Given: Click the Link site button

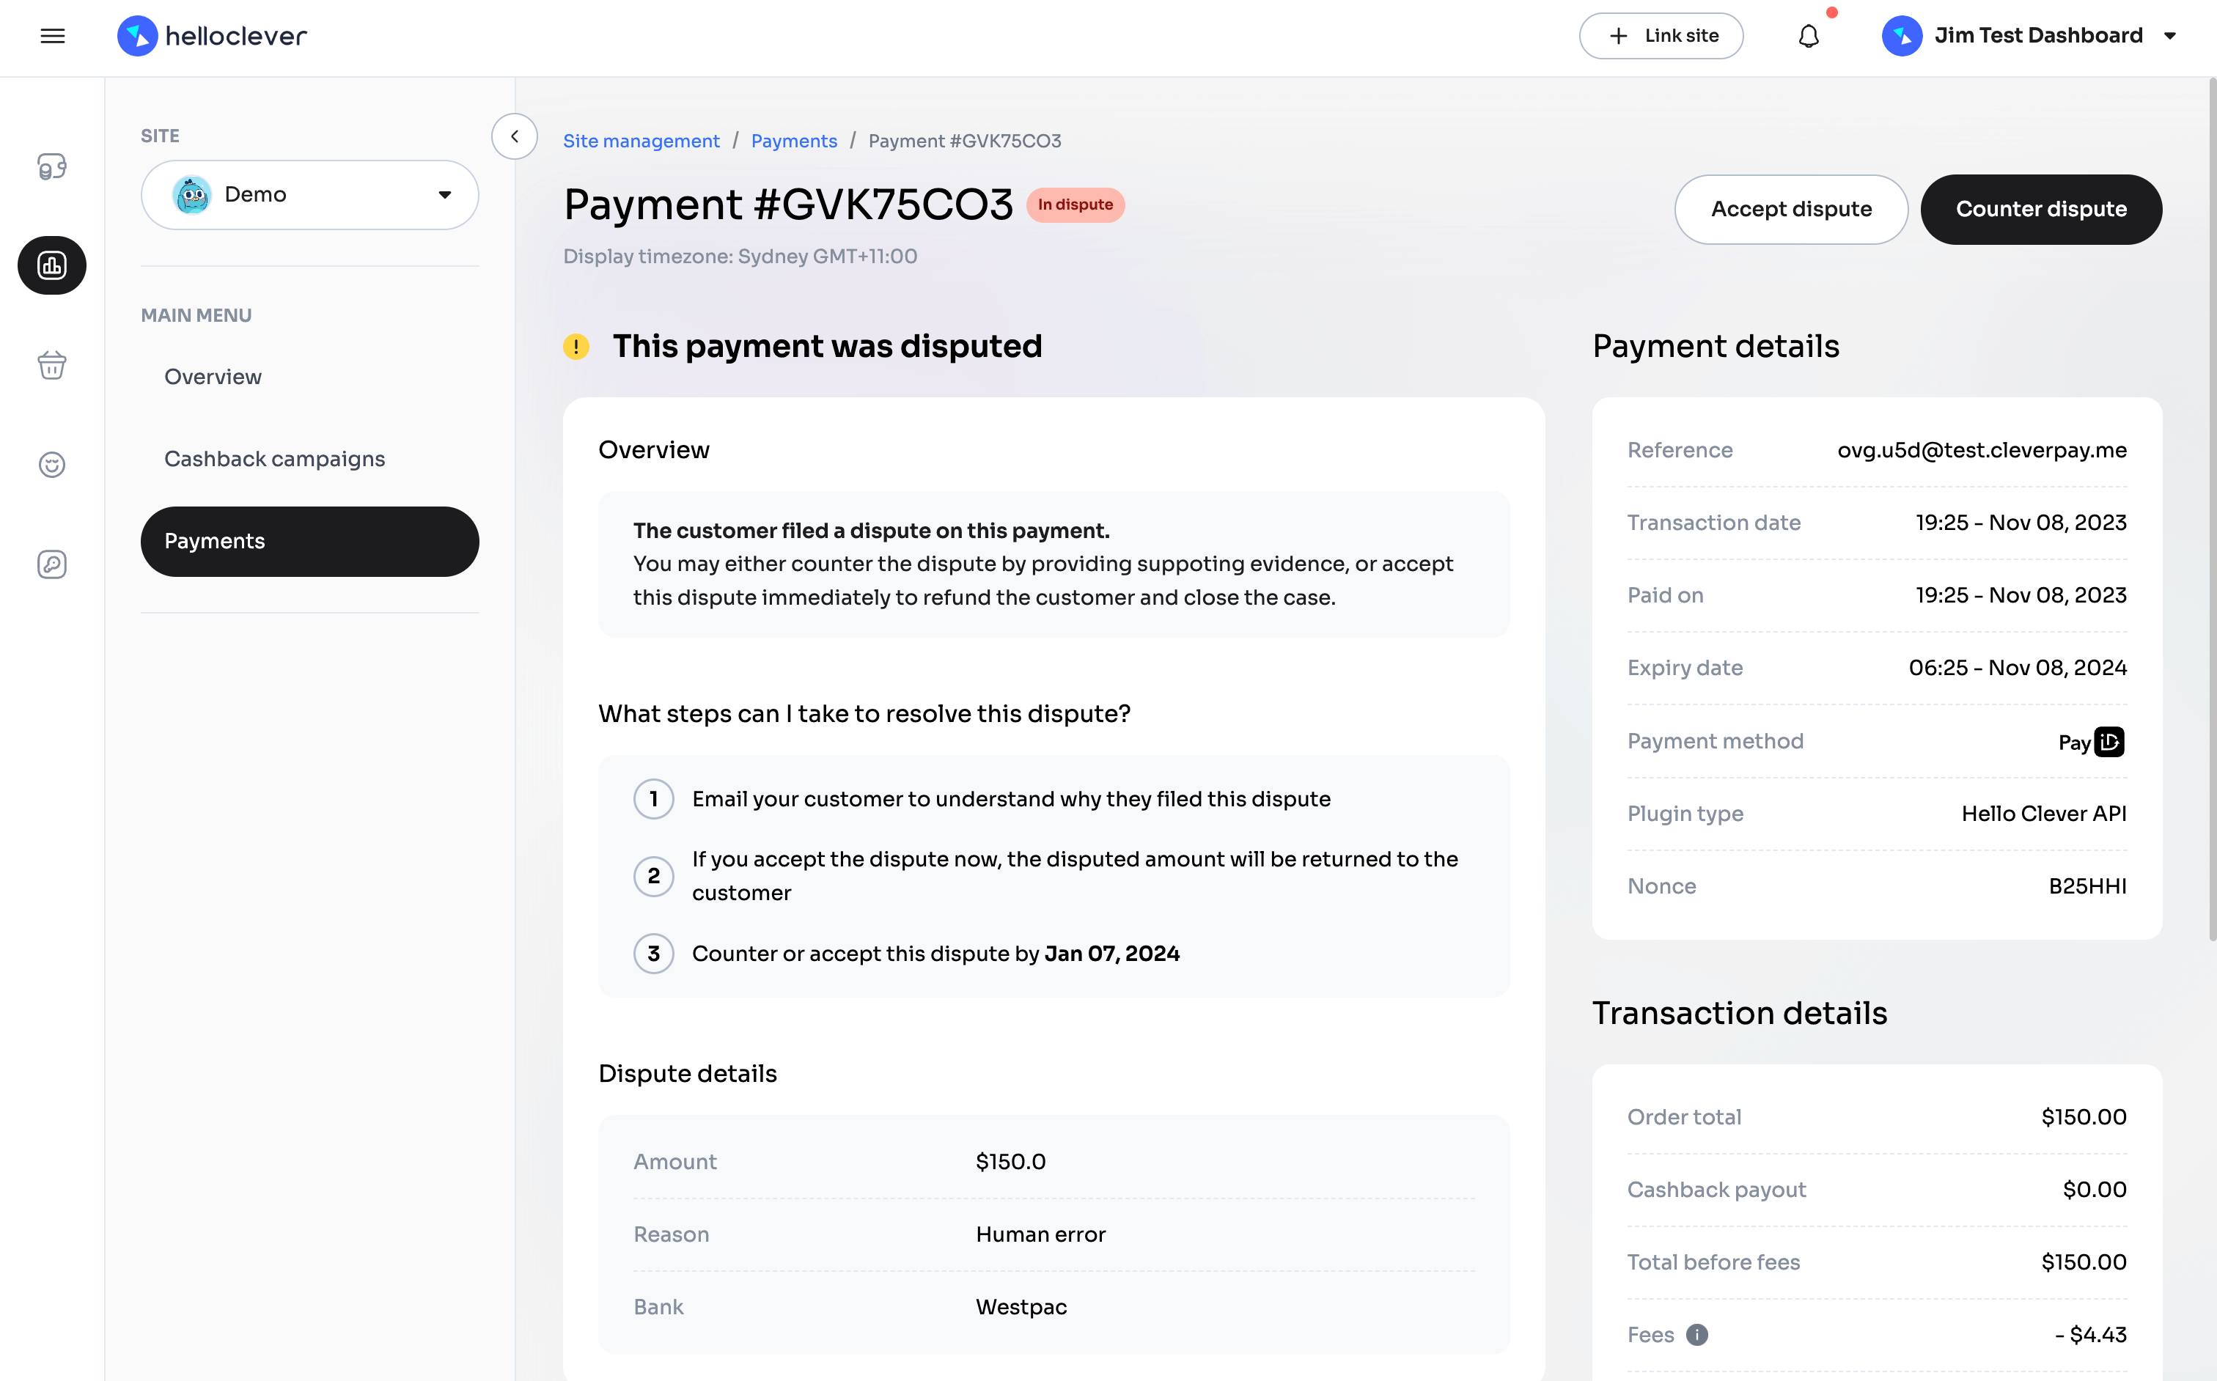Looking at the screenshot, I should click(x=1661, y=36).
